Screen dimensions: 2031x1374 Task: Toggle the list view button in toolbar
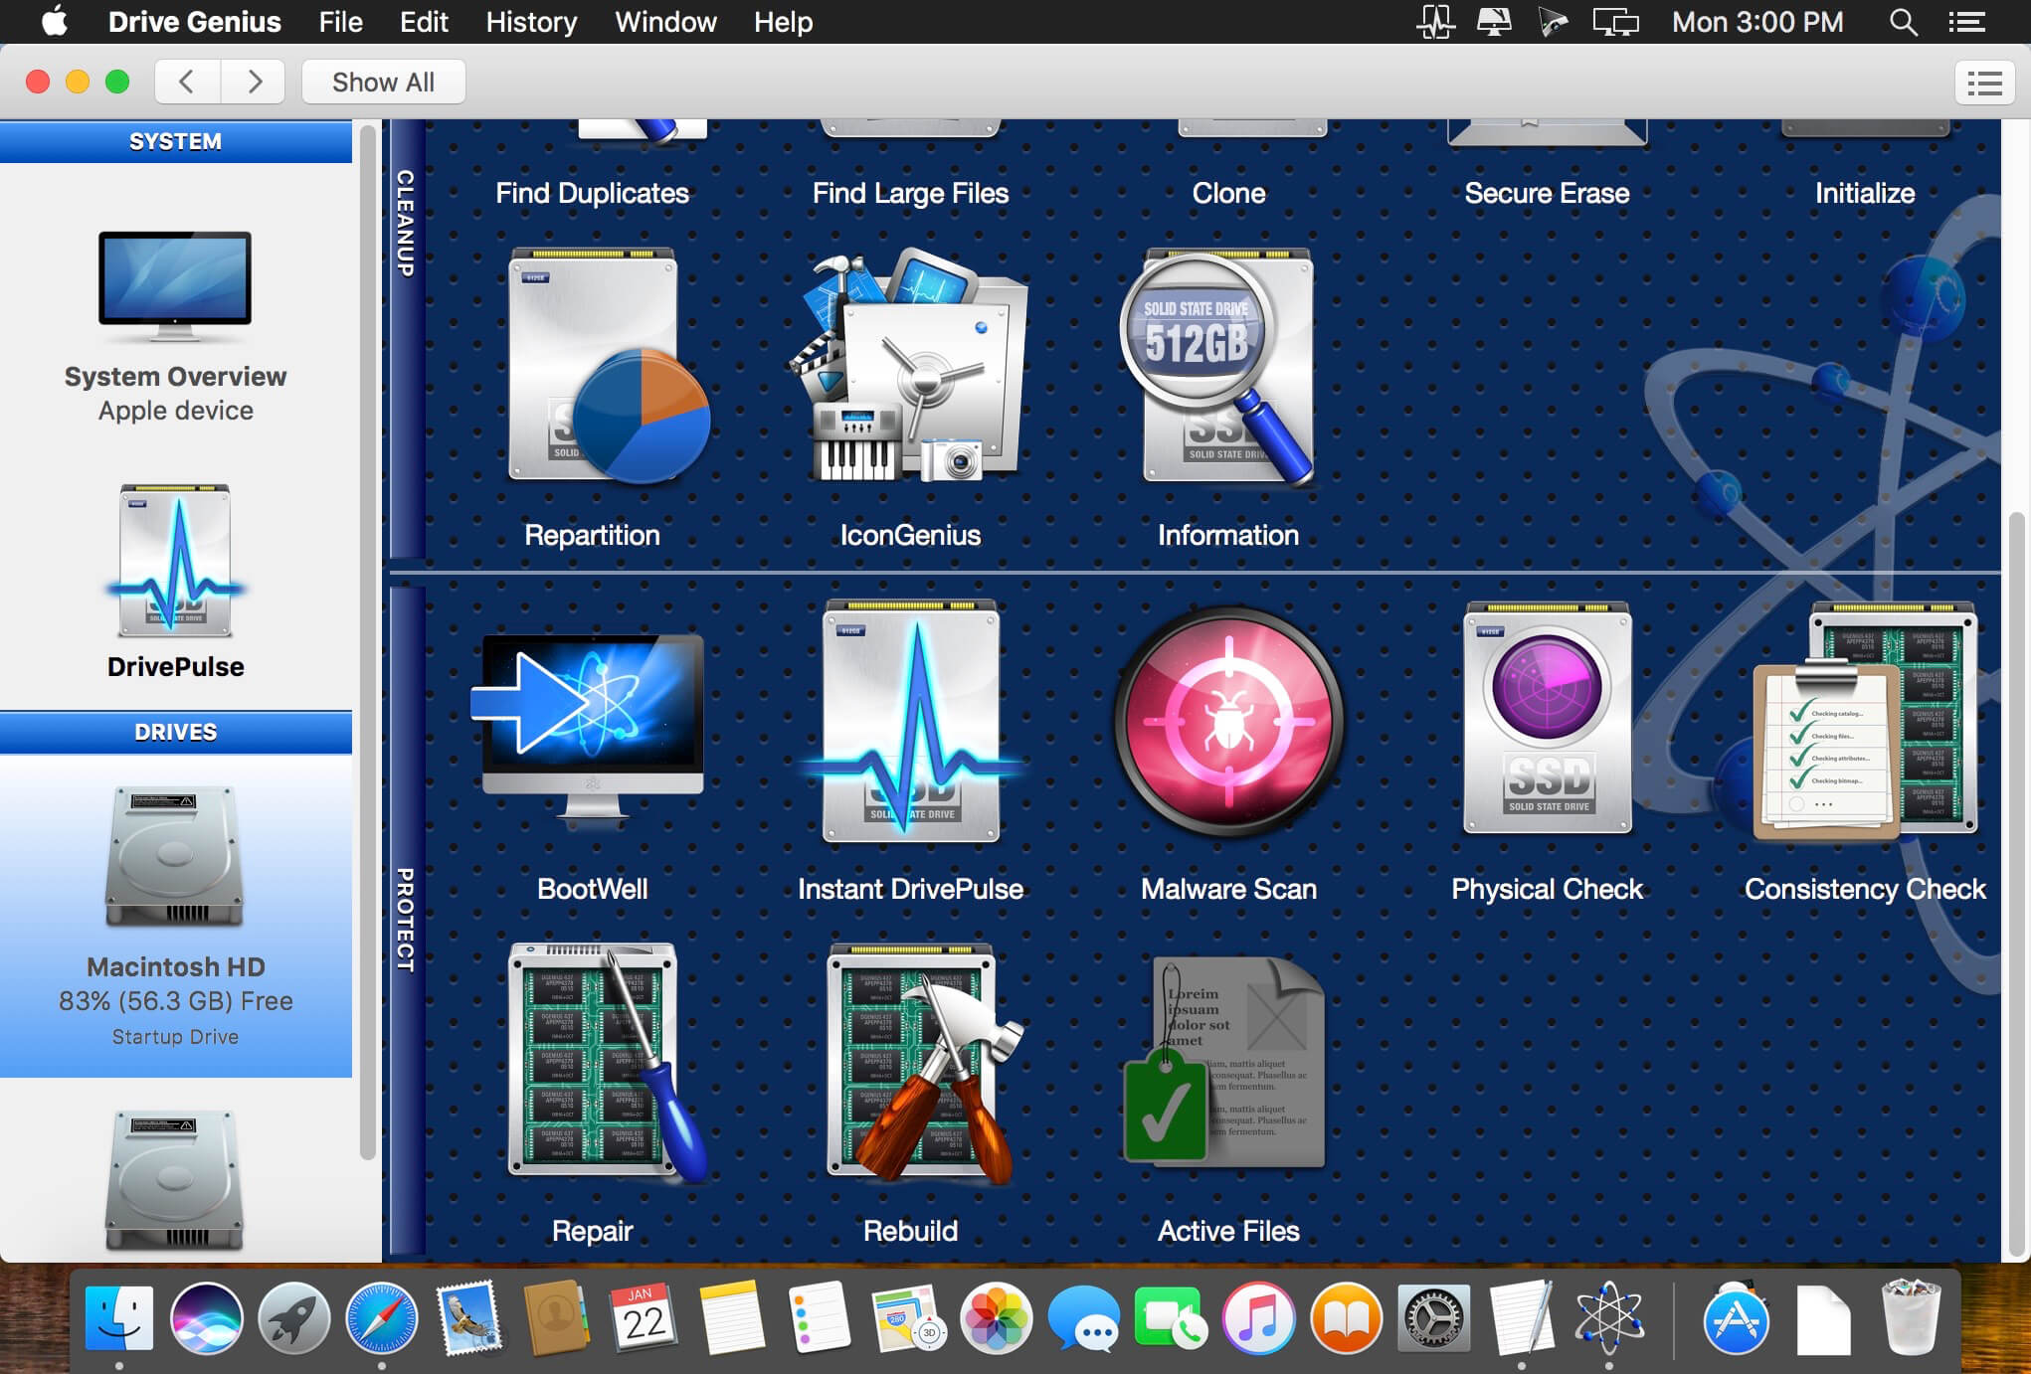(1985, 84)
